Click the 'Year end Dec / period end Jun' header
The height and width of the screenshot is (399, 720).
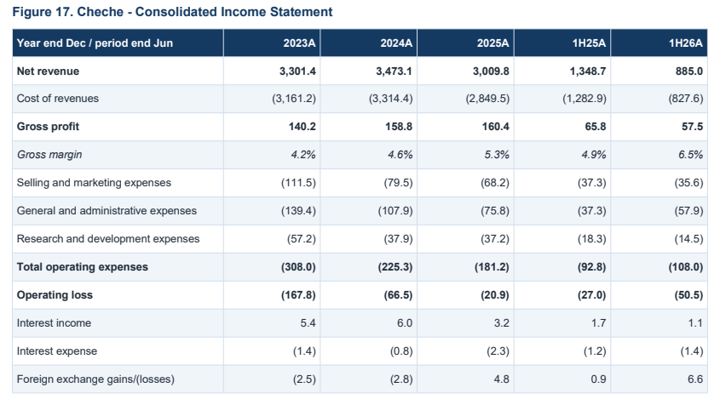point(95,43)
